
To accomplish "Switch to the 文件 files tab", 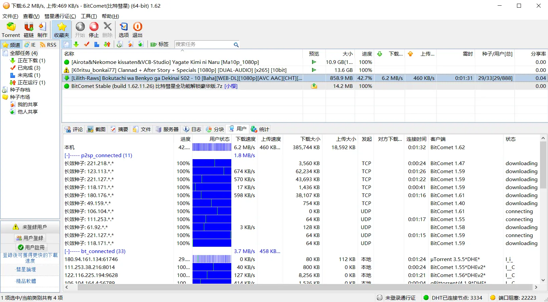I will [142, 129].
